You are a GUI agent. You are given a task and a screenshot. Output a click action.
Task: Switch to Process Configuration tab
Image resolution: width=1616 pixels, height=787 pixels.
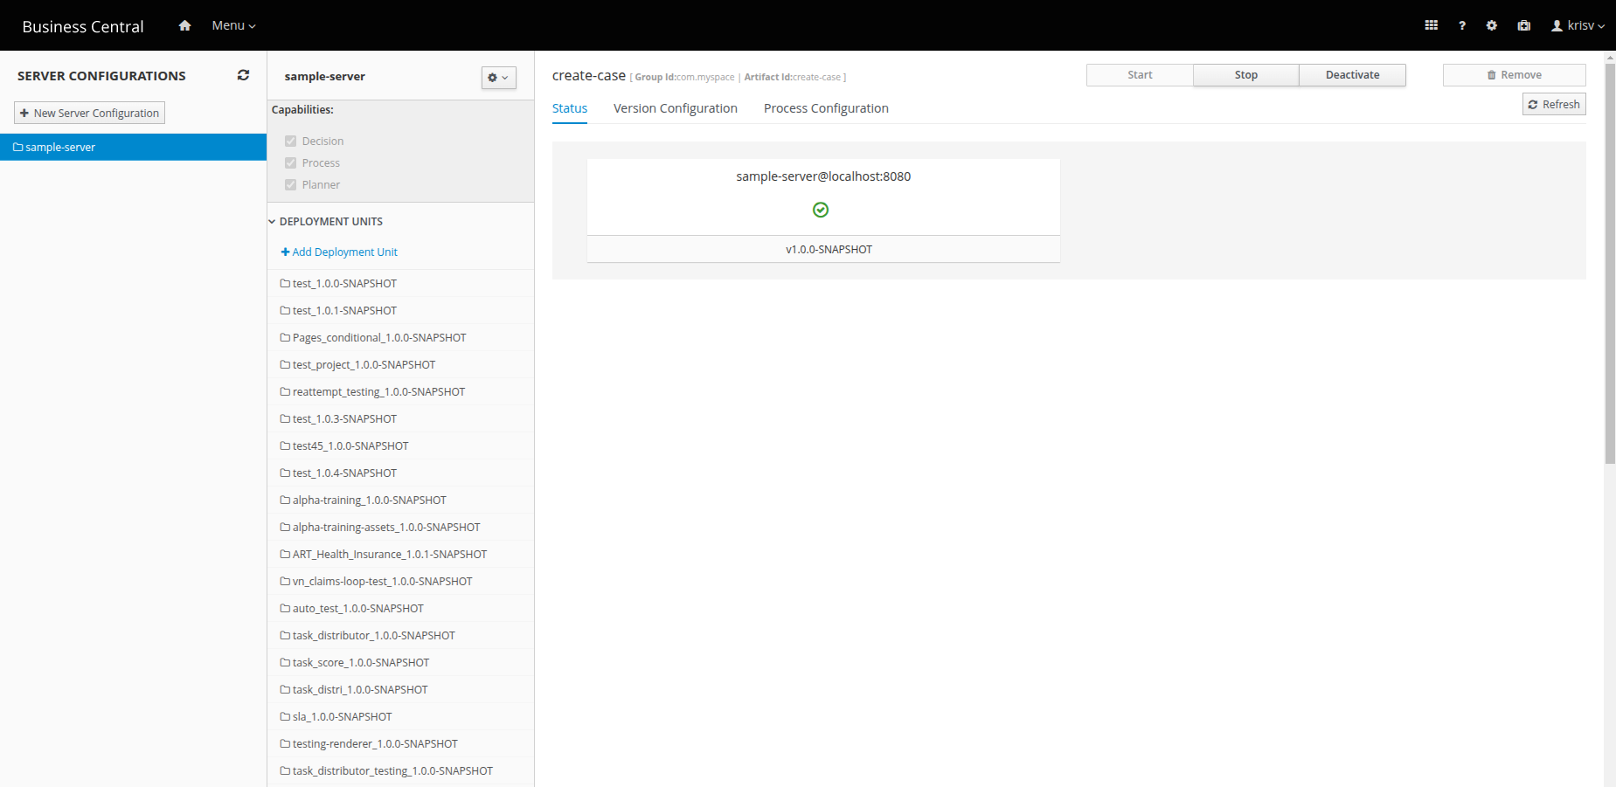(x=825, y=108)
